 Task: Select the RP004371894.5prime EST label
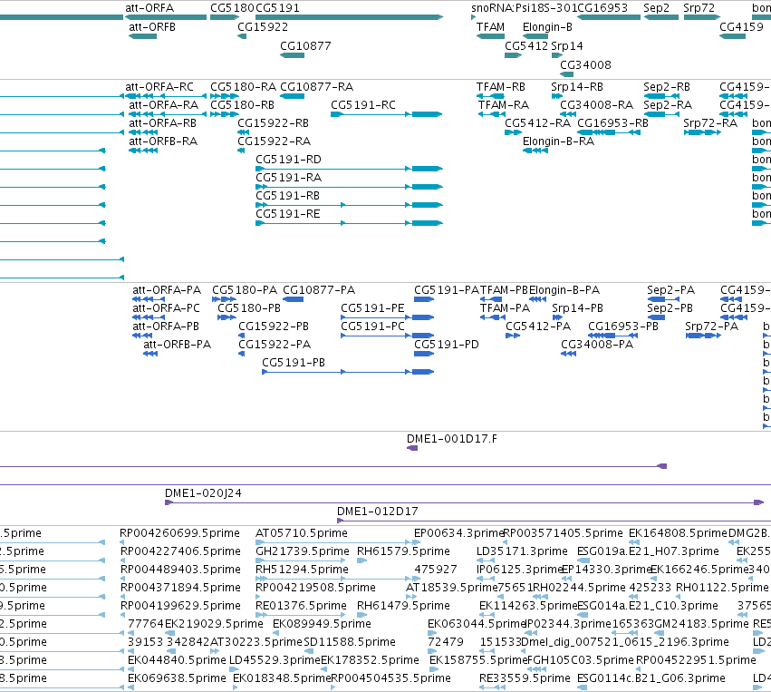pos(180,588)
